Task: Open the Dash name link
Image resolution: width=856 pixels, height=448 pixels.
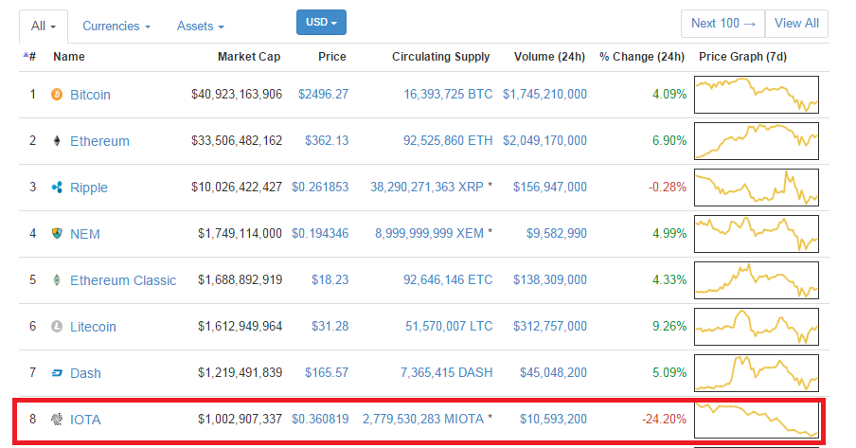Action: [x=86, y=373]
